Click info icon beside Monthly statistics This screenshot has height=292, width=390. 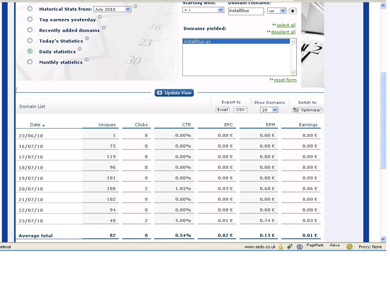click(86, 59)
